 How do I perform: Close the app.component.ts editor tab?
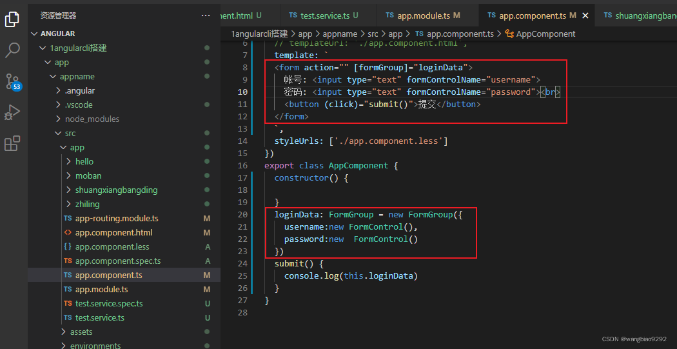(585, 15)
